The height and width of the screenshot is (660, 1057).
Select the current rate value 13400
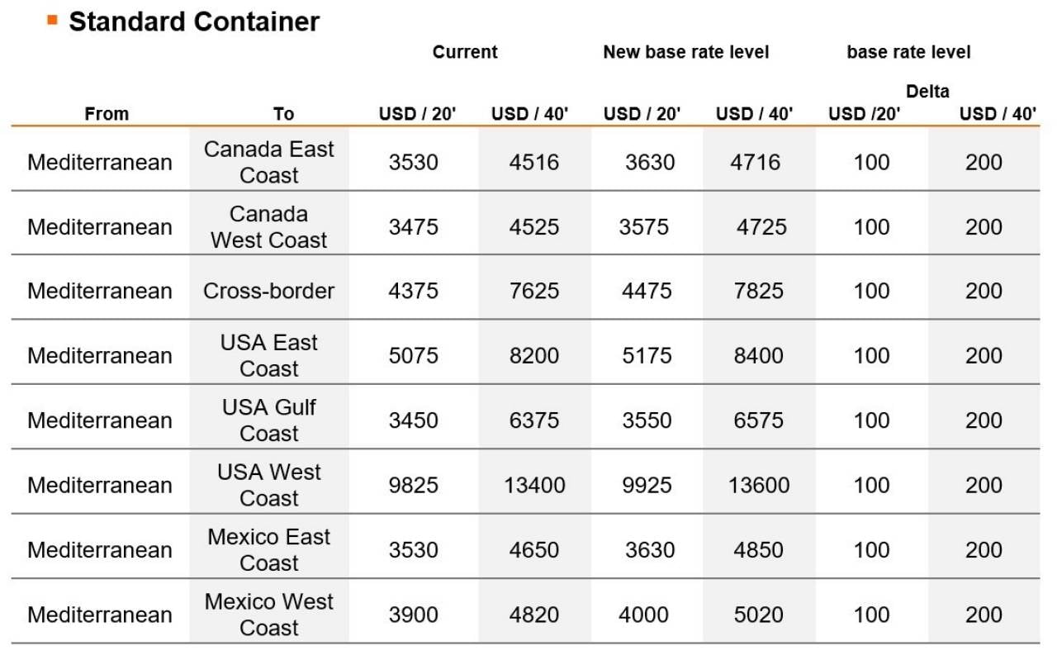pos(534,485)
